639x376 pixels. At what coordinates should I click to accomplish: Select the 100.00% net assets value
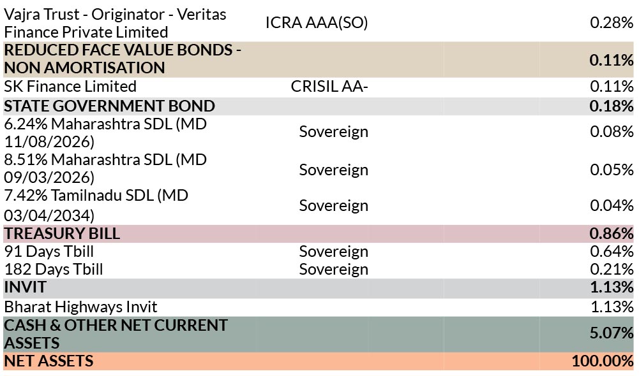[603, 361]
